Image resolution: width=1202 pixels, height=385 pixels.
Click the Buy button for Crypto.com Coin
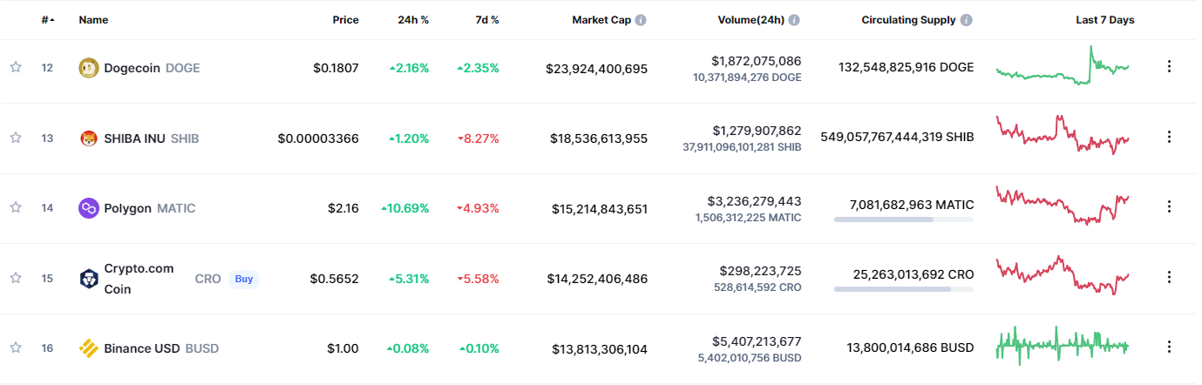pyautogui.click(x=244, y=279)
